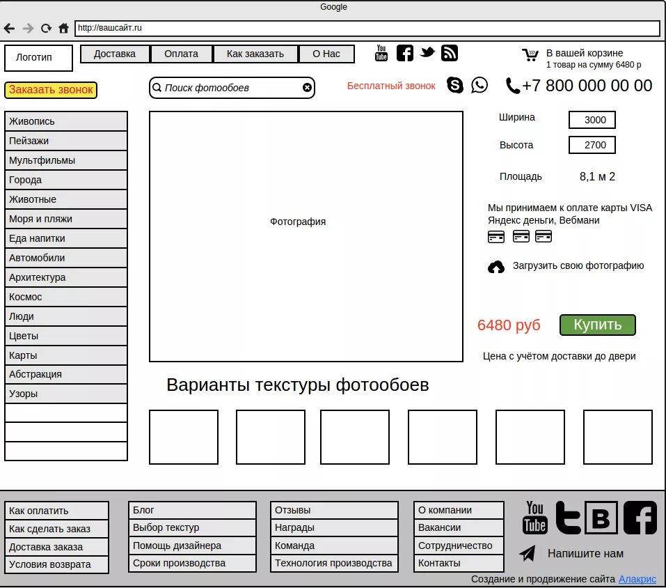Open the О Нас menu item
666x588 pixels.
(326, 54)
